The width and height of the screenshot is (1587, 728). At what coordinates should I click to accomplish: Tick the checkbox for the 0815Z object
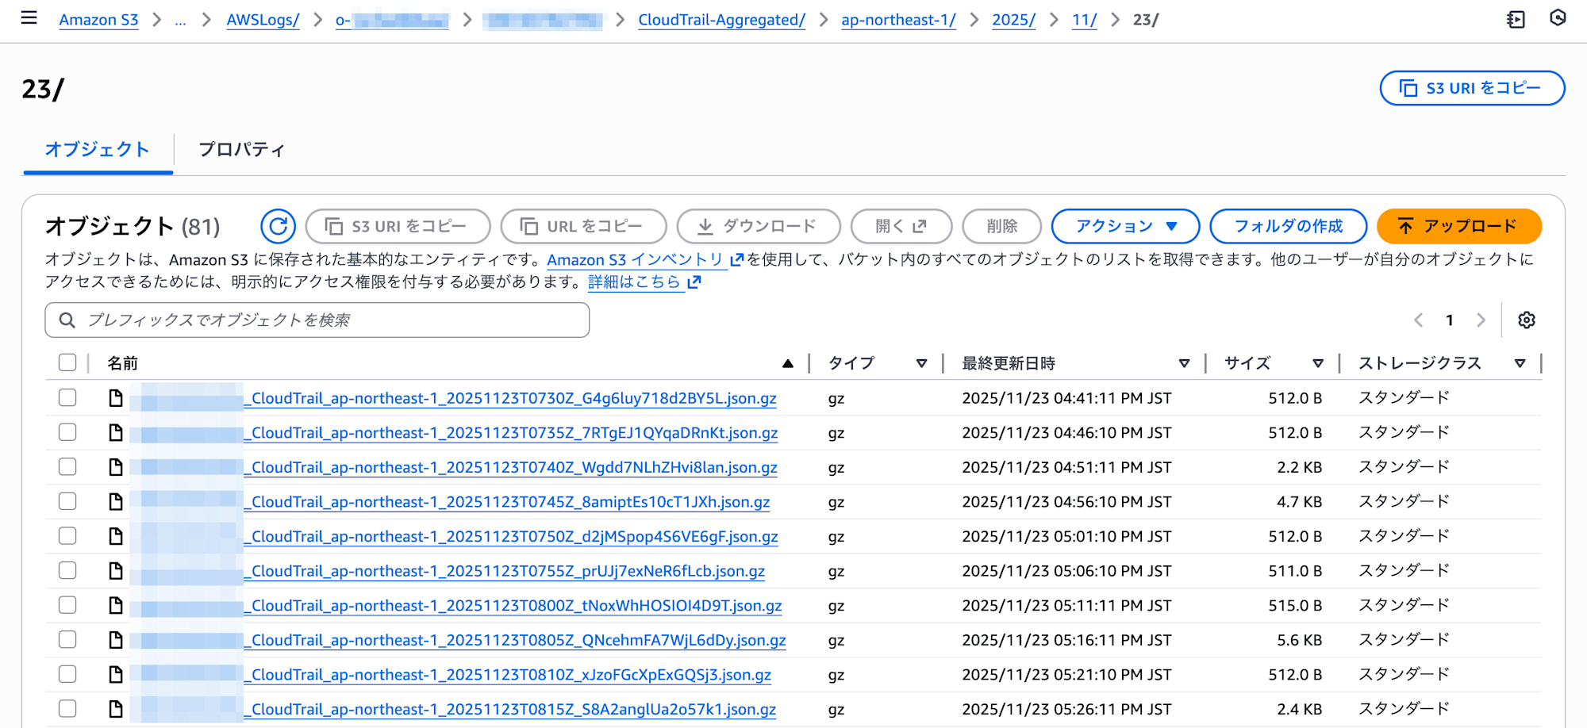(67, 708)
